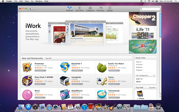179x112 pixels.
Task: Open the Go menu
Action: (32, 1)
